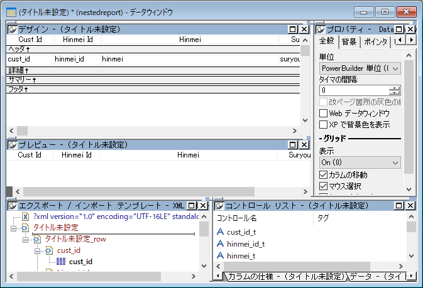This screenshot has height=288, width=423.
Task: Increase the タイマの間隔 value with up arrow
Action: tap(395, 87)
